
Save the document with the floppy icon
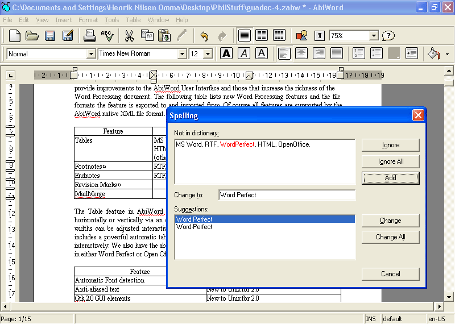click(x=50, y=36)
